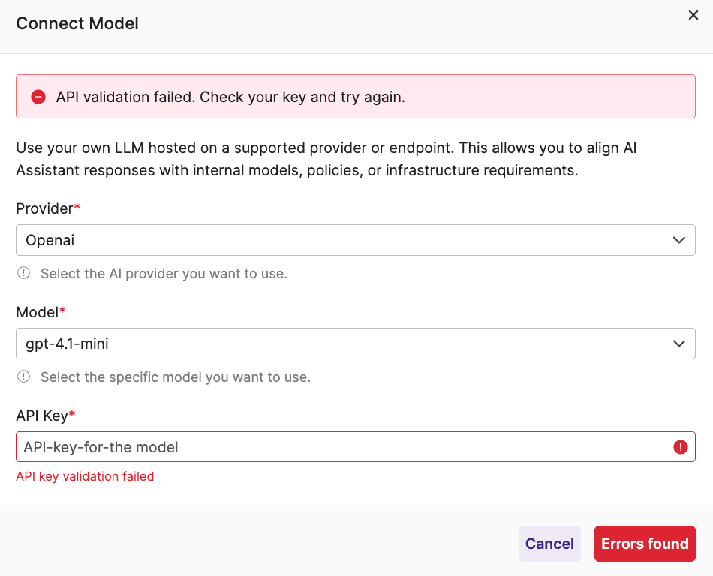
Task: Click the 'API key validation failed' error text
Action: click(85, 476)
